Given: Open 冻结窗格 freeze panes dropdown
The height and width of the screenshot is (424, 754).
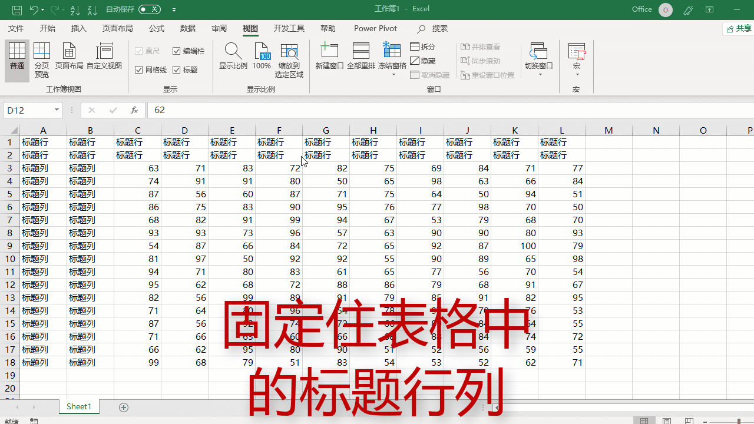Looking at the screenshot, I should click(x=392, y=59).
